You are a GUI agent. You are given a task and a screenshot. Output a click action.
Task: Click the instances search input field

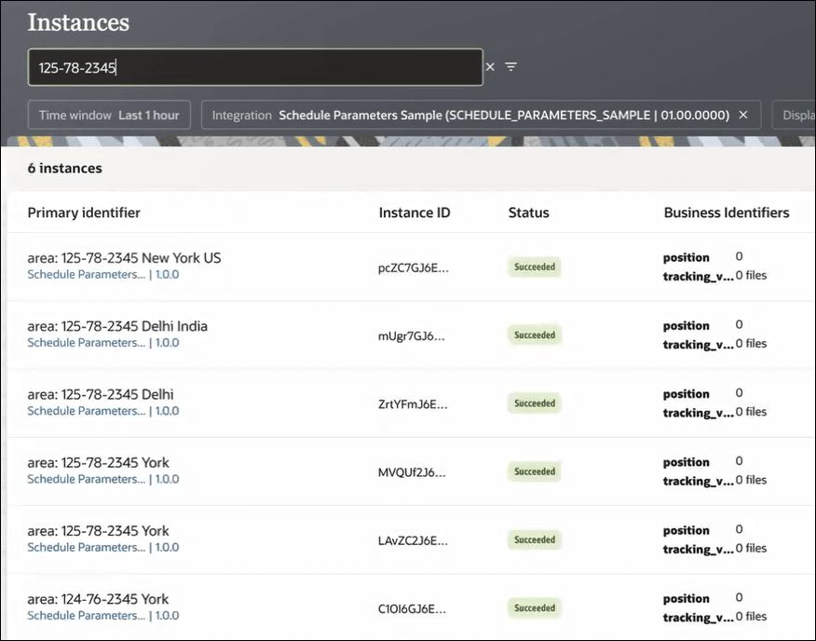254,67
